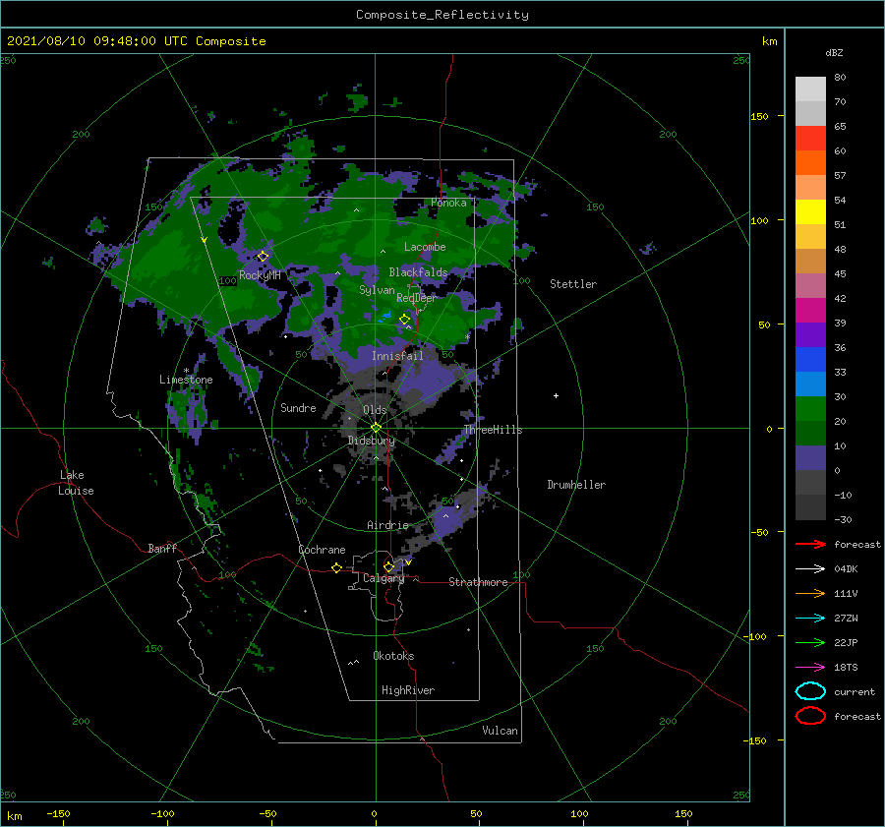Click the green 22JP arrow legend icon
The width and height of the screenshot is (885, 827).
(x=810, y=642)
